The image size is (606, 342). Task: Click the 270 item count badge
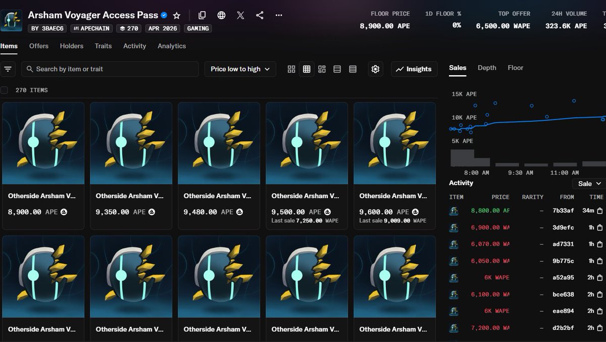[x=129, y=29]
